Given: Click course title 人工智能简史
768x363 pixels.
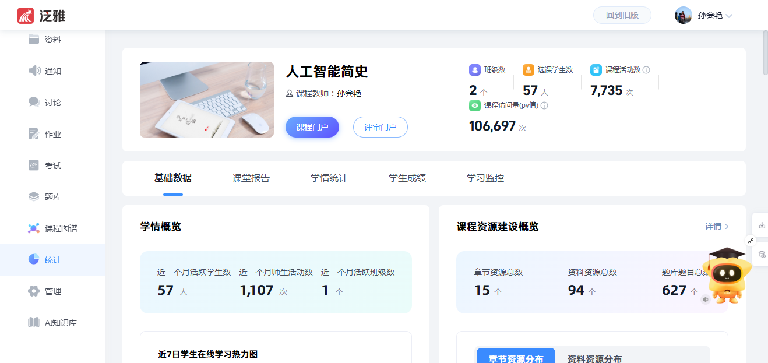Looking at the screenshot, I should (x=327, y=72).
